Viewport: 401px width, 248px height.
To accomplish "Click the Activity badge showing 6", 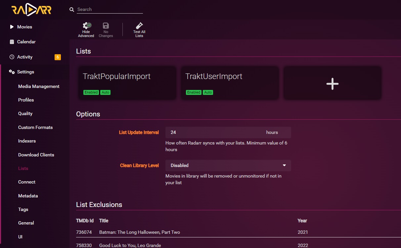I will tap(58, 57).
